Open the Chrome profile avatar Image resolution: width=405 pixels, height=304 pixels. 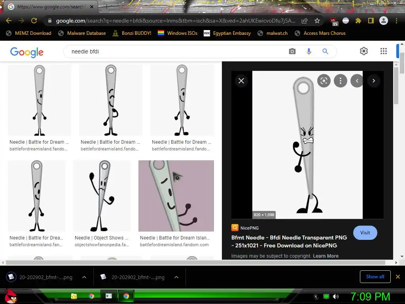tap(384, 21)
